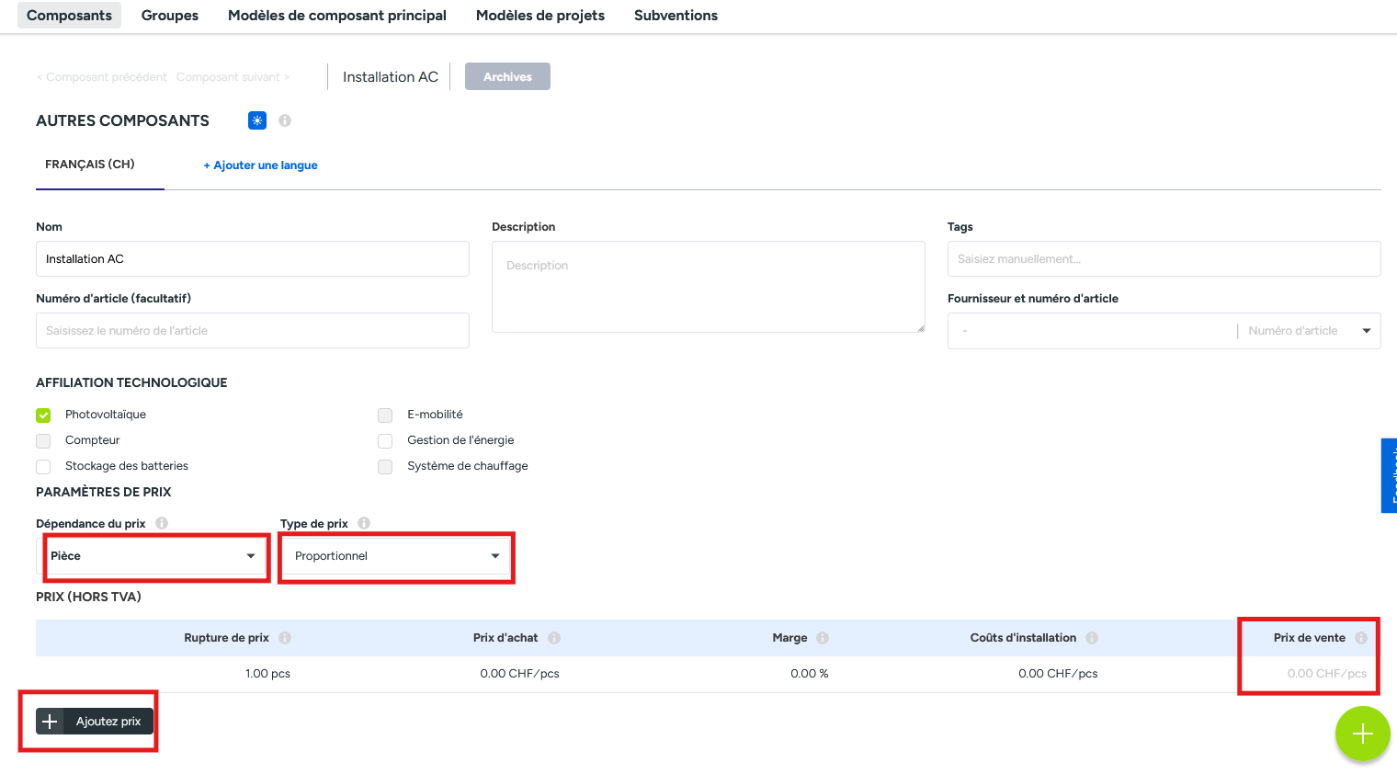Click info icon next to Type de prix
The image size is (1397, 774).
coord(364,523)
